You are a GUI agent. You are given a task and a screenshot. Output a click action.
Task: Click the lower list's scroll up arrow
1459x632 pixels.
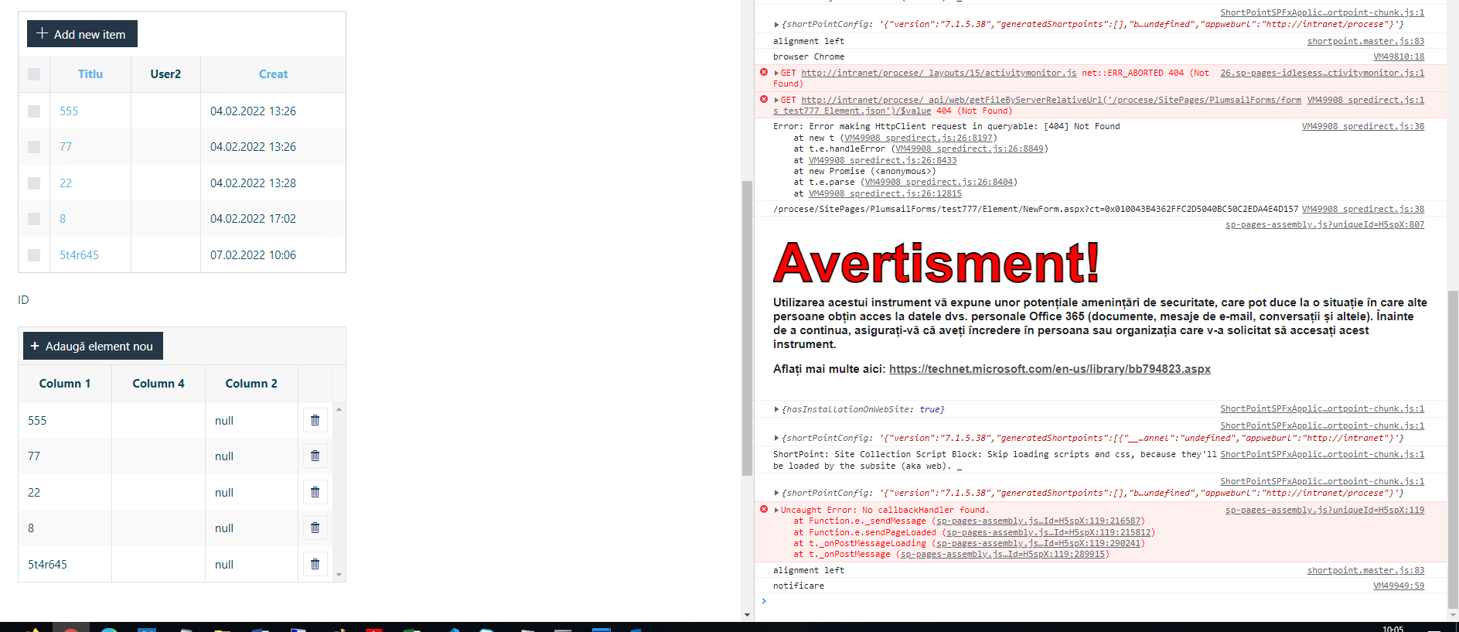tap(339, 409)
